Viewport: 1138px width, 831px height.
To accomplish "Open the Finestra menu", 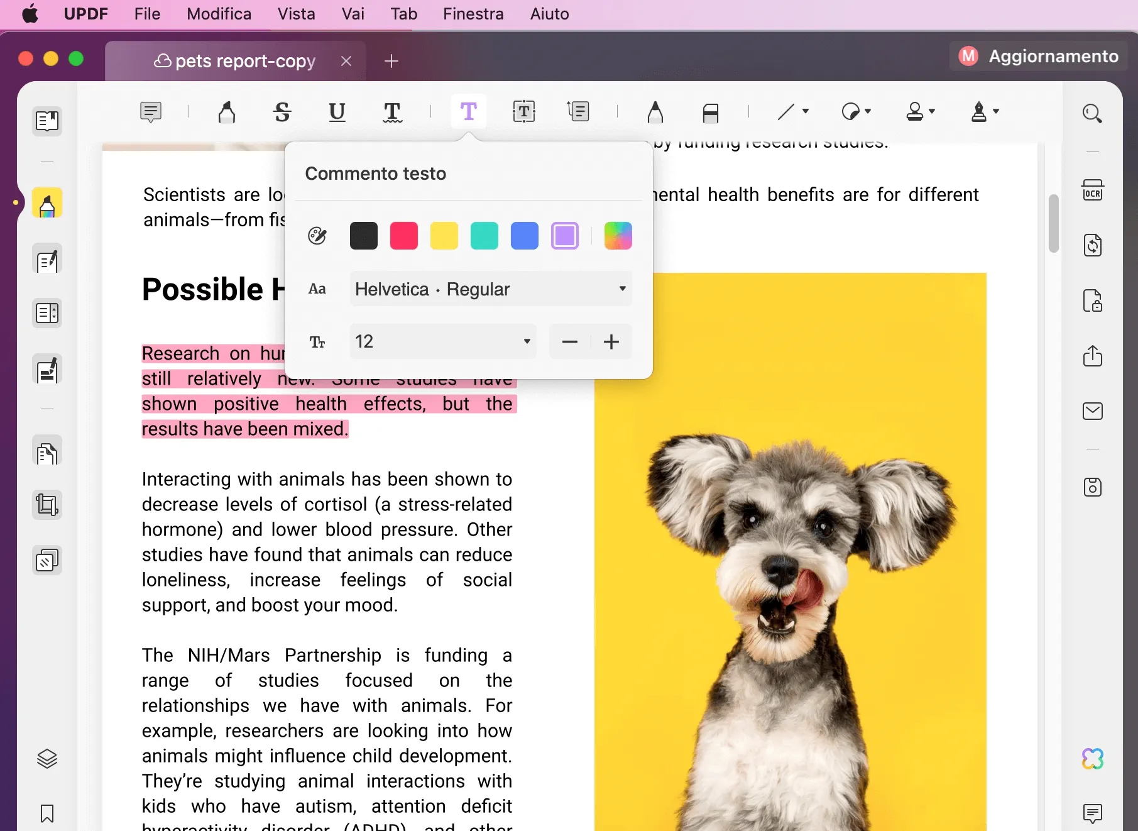I will pyautogui.click(x=473, y=14).
